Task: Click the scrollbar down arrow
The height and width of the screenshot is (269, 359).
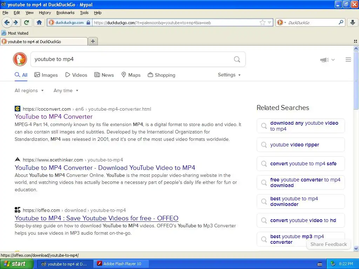Action: pos(356,248)
